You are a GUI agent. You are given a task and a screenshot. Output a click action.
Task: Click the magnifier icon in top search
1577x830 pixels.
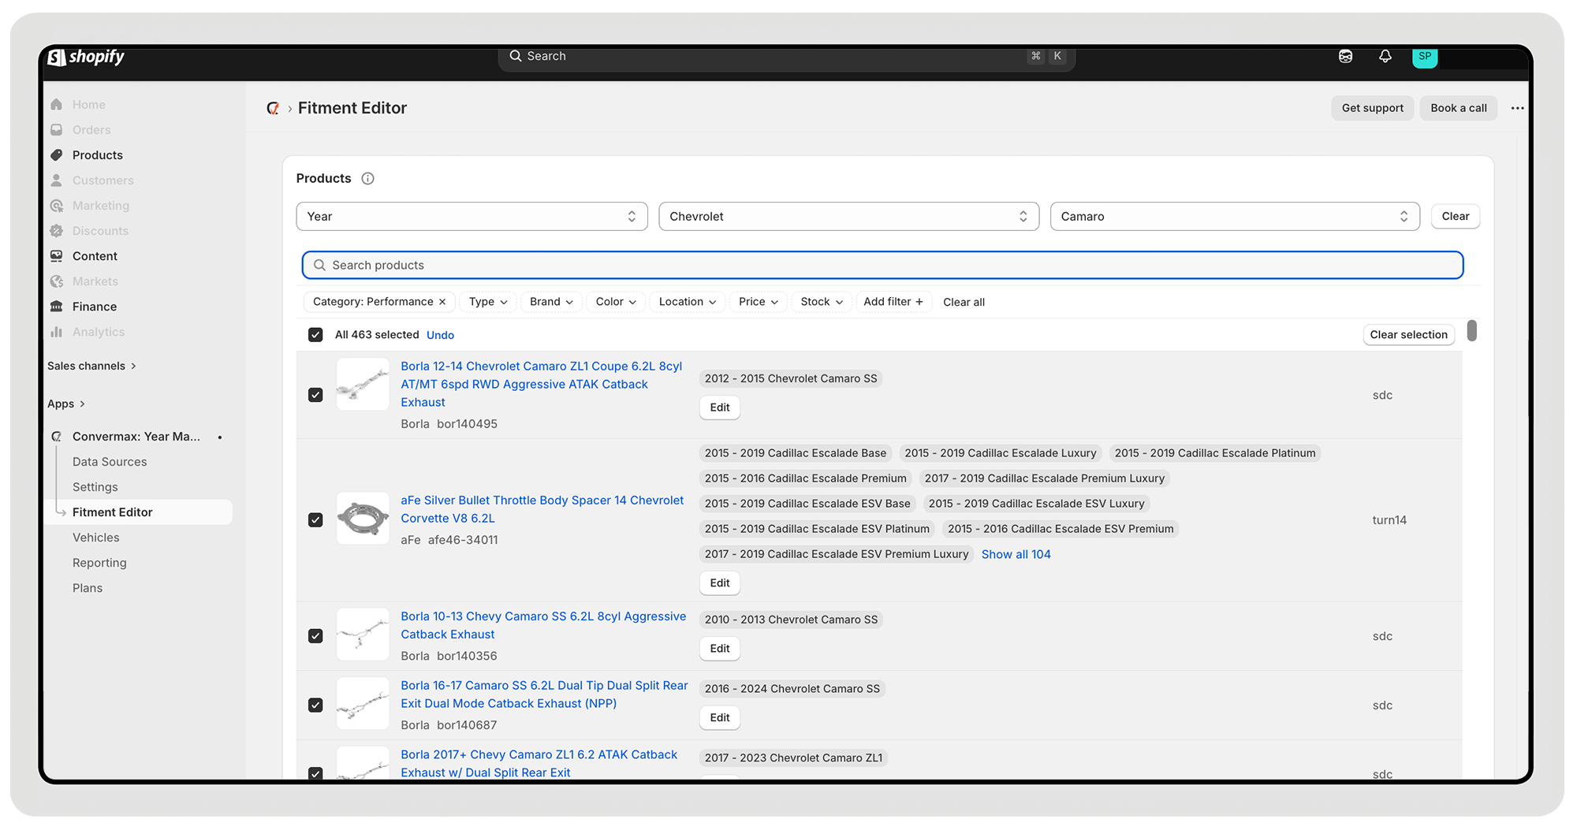click(x=516, y=56)
